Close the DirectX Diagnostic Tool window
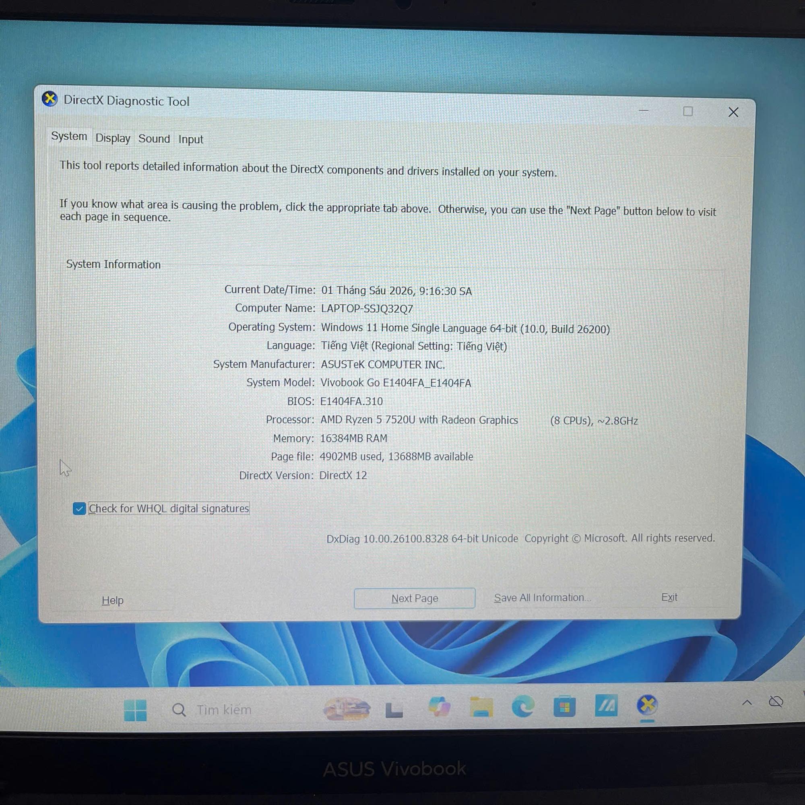The width and height of the screenshot is (805, 805). pyautogui.click(x=733, y=112)
